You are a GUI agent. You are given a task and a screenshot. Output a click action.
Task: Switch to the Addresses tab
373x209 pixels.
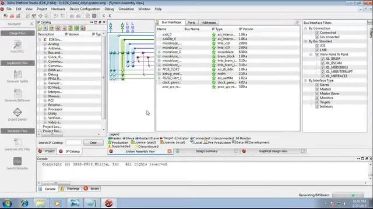(209, 23)
